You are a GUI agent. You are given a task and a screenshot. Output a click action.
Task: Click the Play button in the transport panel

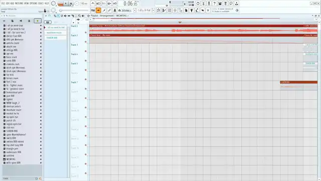[66, 4]
